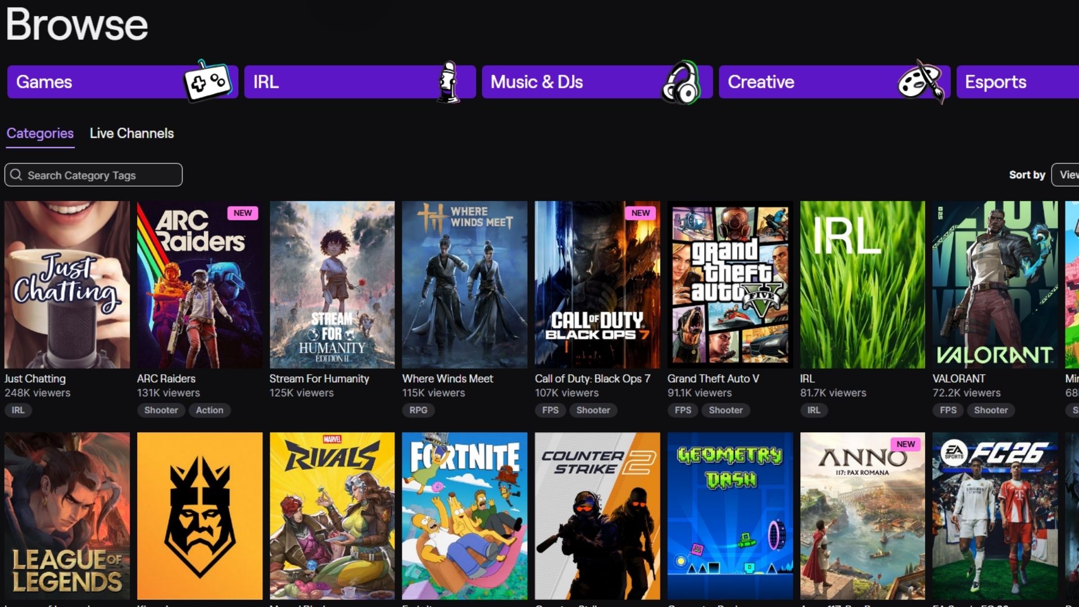Open the Grand Theft Auto V cover thumbnail

[x=729, y=284]
